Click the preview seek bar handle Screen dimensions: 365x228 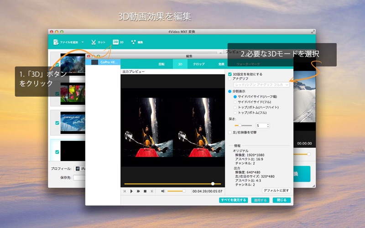pos(213,184)
